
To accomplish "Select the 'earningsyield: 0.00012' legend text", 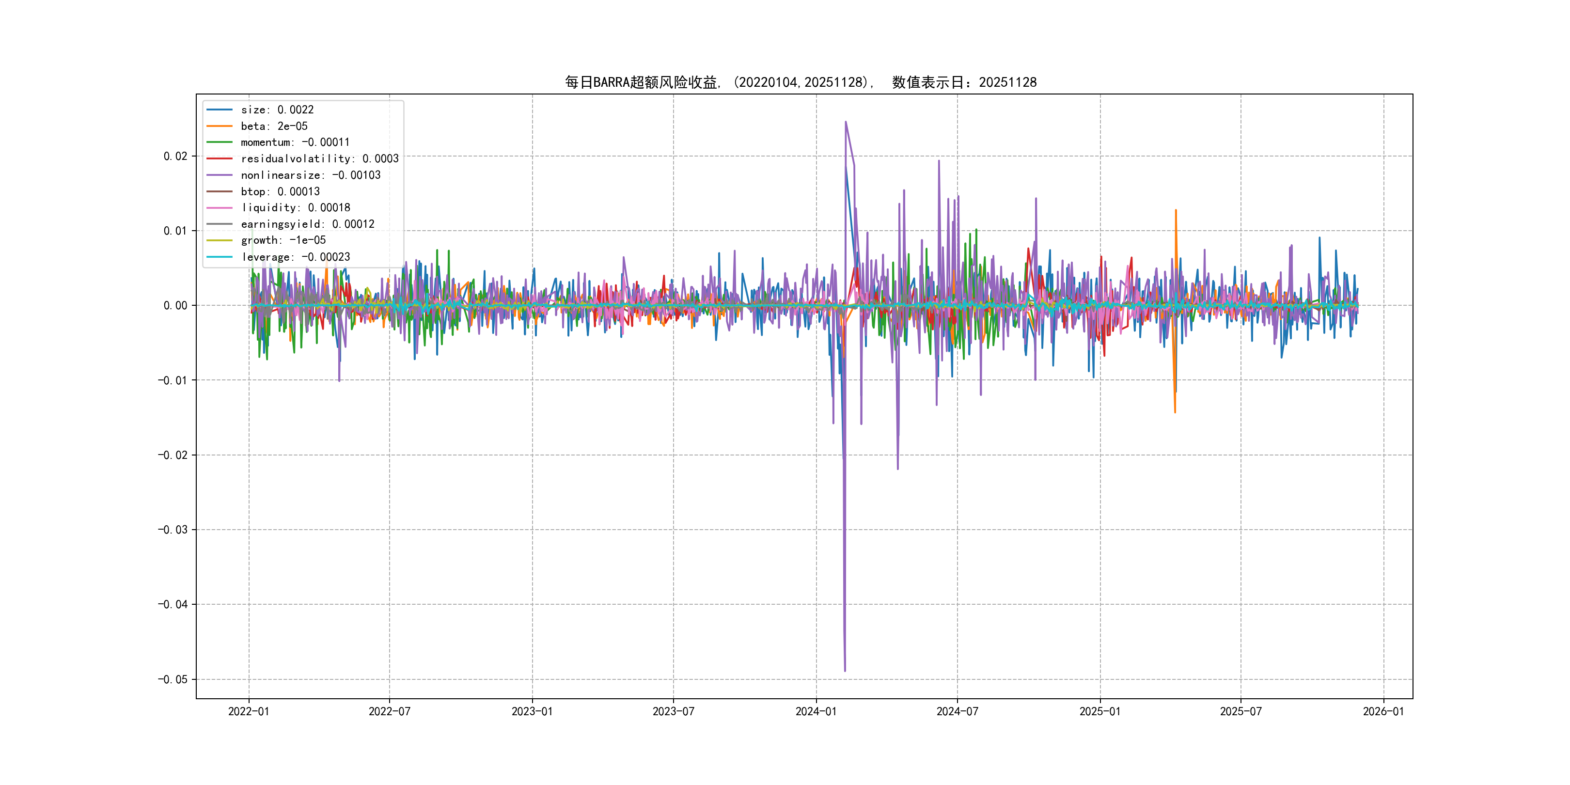I will pos(307,224).
